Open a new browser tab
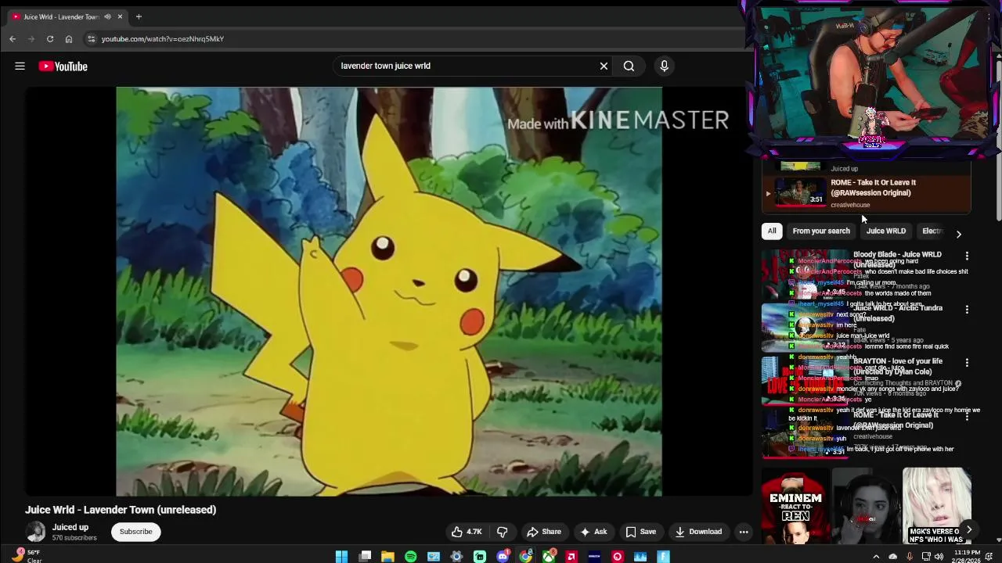The width and height of the screenshot is (1002, 563). pyautogui.click(x=139, y=16)
